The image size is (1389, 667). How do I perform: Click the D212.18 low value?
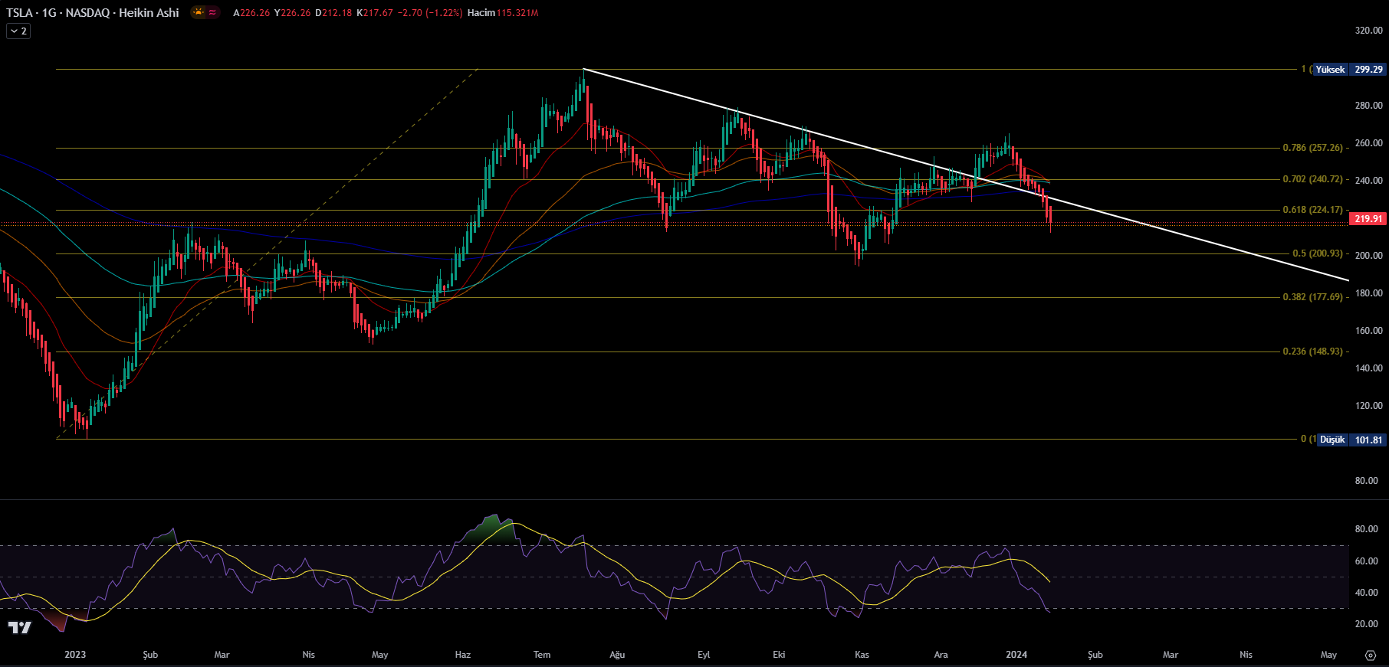tap(333, 13)
